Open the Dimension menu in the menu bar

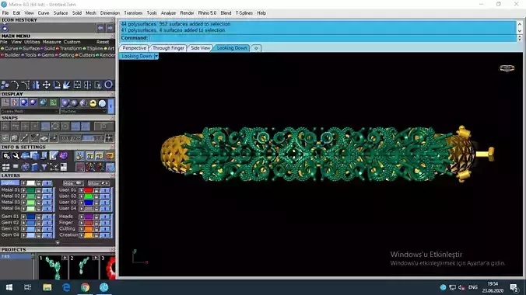110,13
